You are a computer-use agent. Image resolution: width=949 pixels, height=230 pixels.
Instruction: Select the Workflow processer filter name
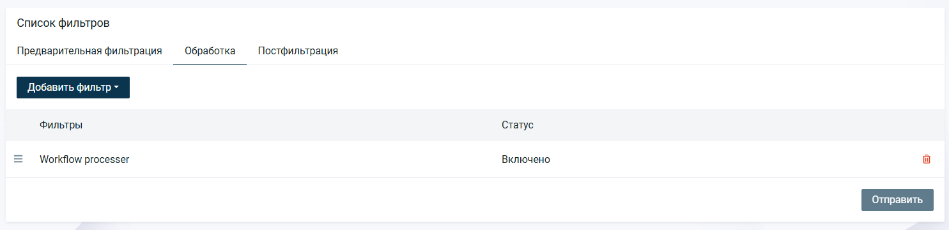[84, 159]
